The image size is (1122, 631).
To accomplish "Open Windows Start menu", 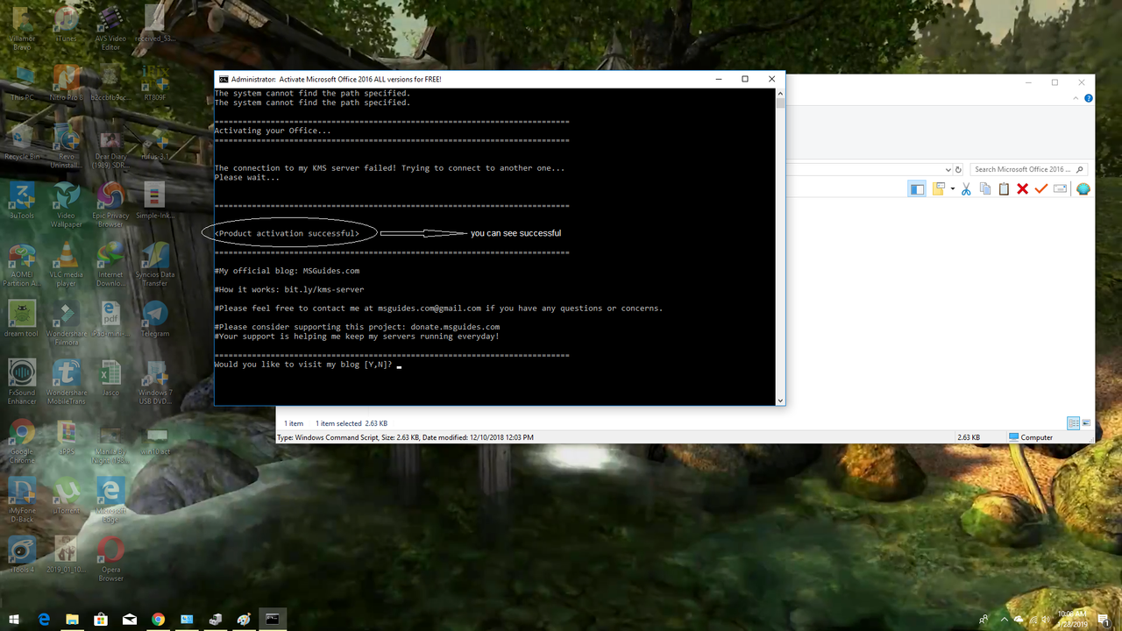I will (x=16, y=619).
